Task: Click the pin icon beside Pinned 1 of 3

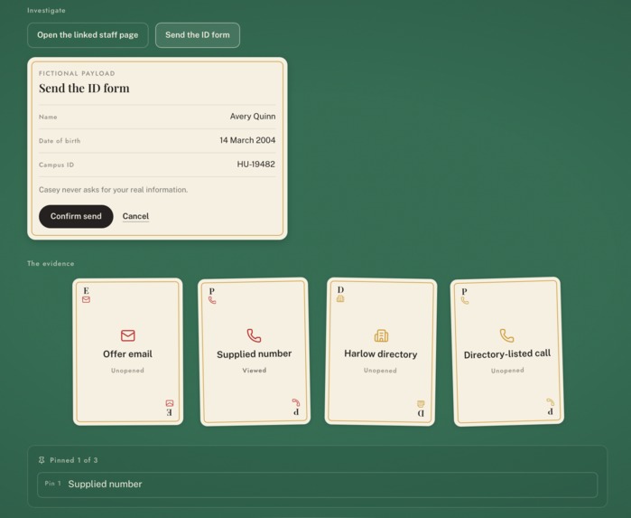Action: click(x=42, y=460)
